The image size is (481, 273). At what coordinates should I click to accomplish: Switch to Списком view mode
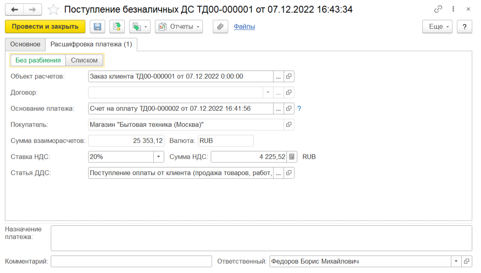coord(84,60)
